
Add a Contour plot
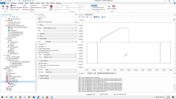pyautogui.click(x=26, y=7)
